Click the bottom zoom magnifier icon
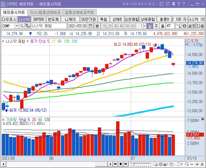 pyautogui.click(x=187, y=164)
